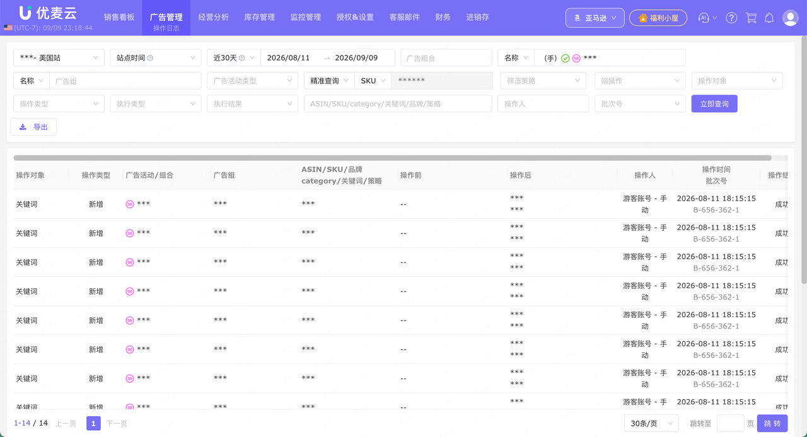This screenshot has height=437, width=807.
Task: Click the 跳转 jump button
Action: coord(772,423)
